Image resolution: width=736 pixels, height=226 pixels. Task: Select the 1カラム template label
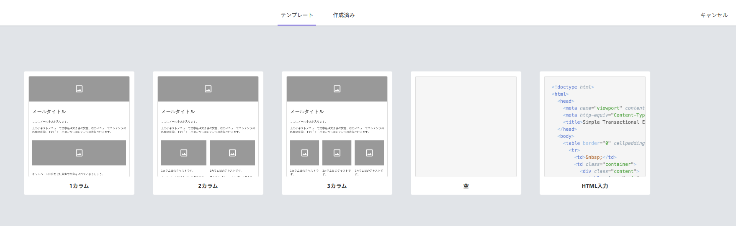pyautogui.click(x=79, y=186)
